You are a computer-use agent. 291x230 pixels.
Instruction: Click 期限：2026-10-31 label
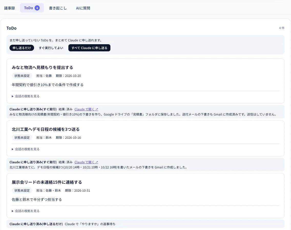(x=77, y=190)
